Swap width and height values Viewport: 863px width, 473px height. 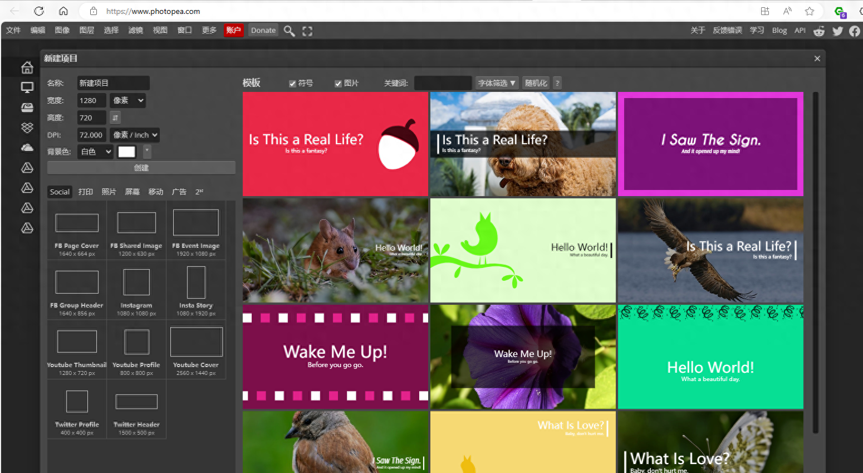point(115,118)
